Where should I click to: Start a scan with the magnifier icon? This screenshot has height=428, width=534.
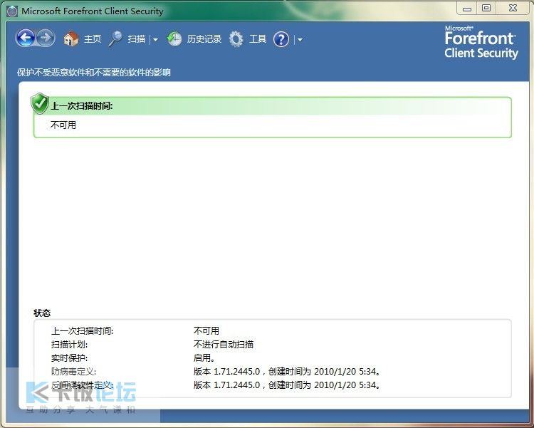[116, 39]
